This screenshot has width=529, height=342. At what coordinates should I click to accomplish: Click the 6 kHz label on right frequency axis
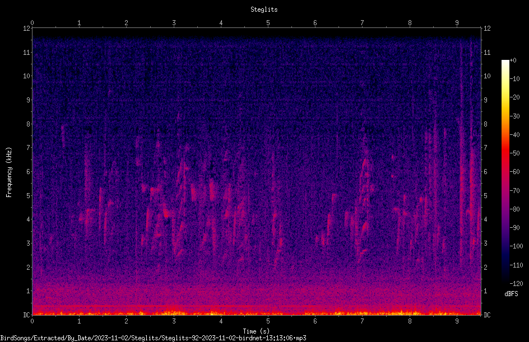pos(485,171)
